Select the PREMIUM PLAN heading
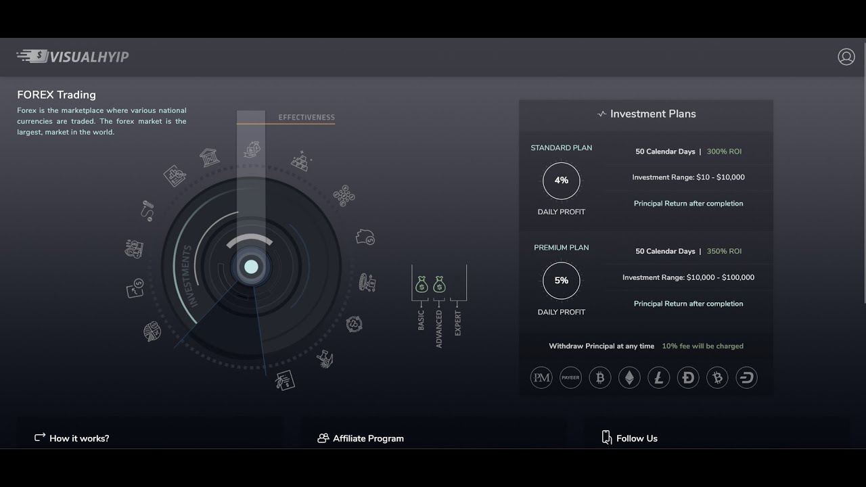 (x=561, y=248)
